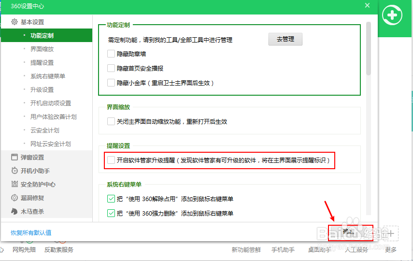This screenshot has height=261, width=413.
Task: Click the 木马查杀 horse icon
Action: 14,211
